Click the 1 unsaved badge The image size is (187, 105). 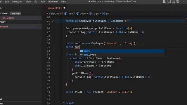coord(15,14)
